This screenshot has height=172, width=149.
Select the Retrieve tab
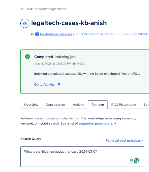click(98, 105)
